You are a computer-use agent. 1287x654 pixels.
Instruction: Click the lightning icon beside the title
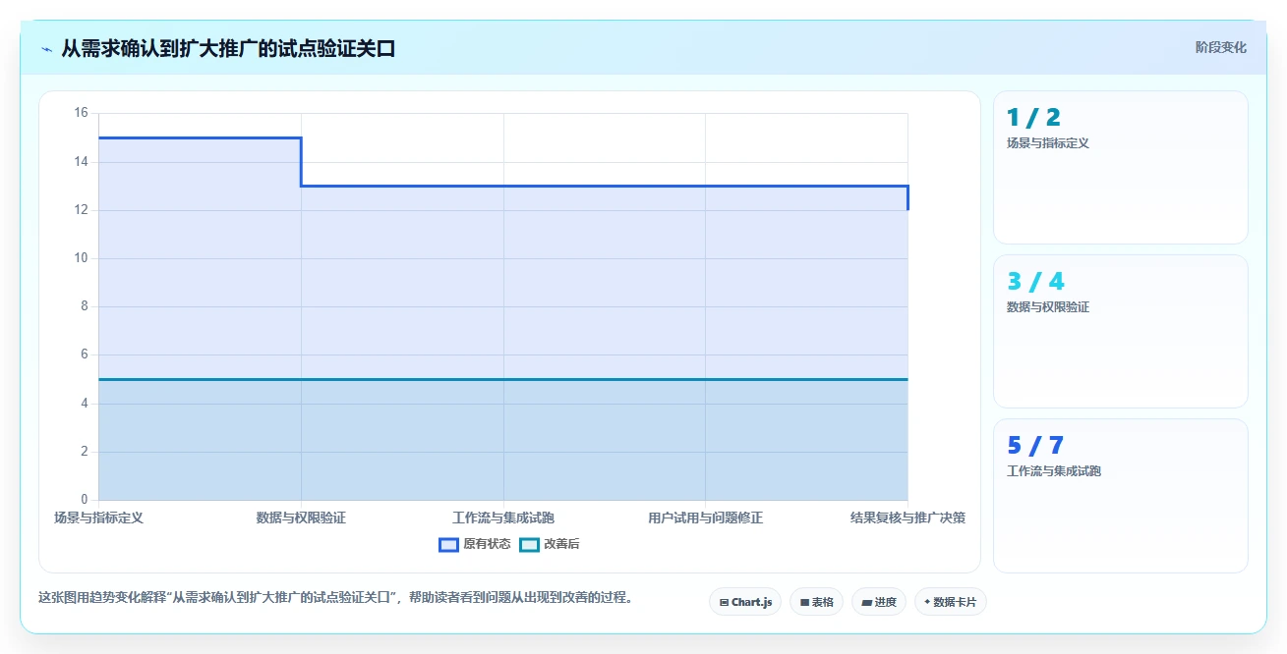pos(46,48)
